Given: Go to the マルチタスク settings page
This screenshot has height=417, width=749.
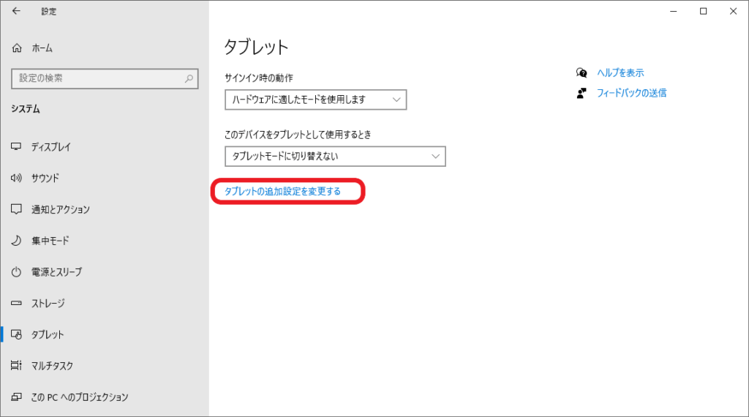Looking at the screenshot, I should [x=52, y=366].
